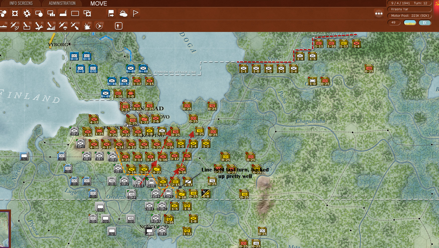Image resolution: width=439 pixels, height=248 pixels.
Task: Click the Vyborg city marker
Action: click(x=69, y=44)
